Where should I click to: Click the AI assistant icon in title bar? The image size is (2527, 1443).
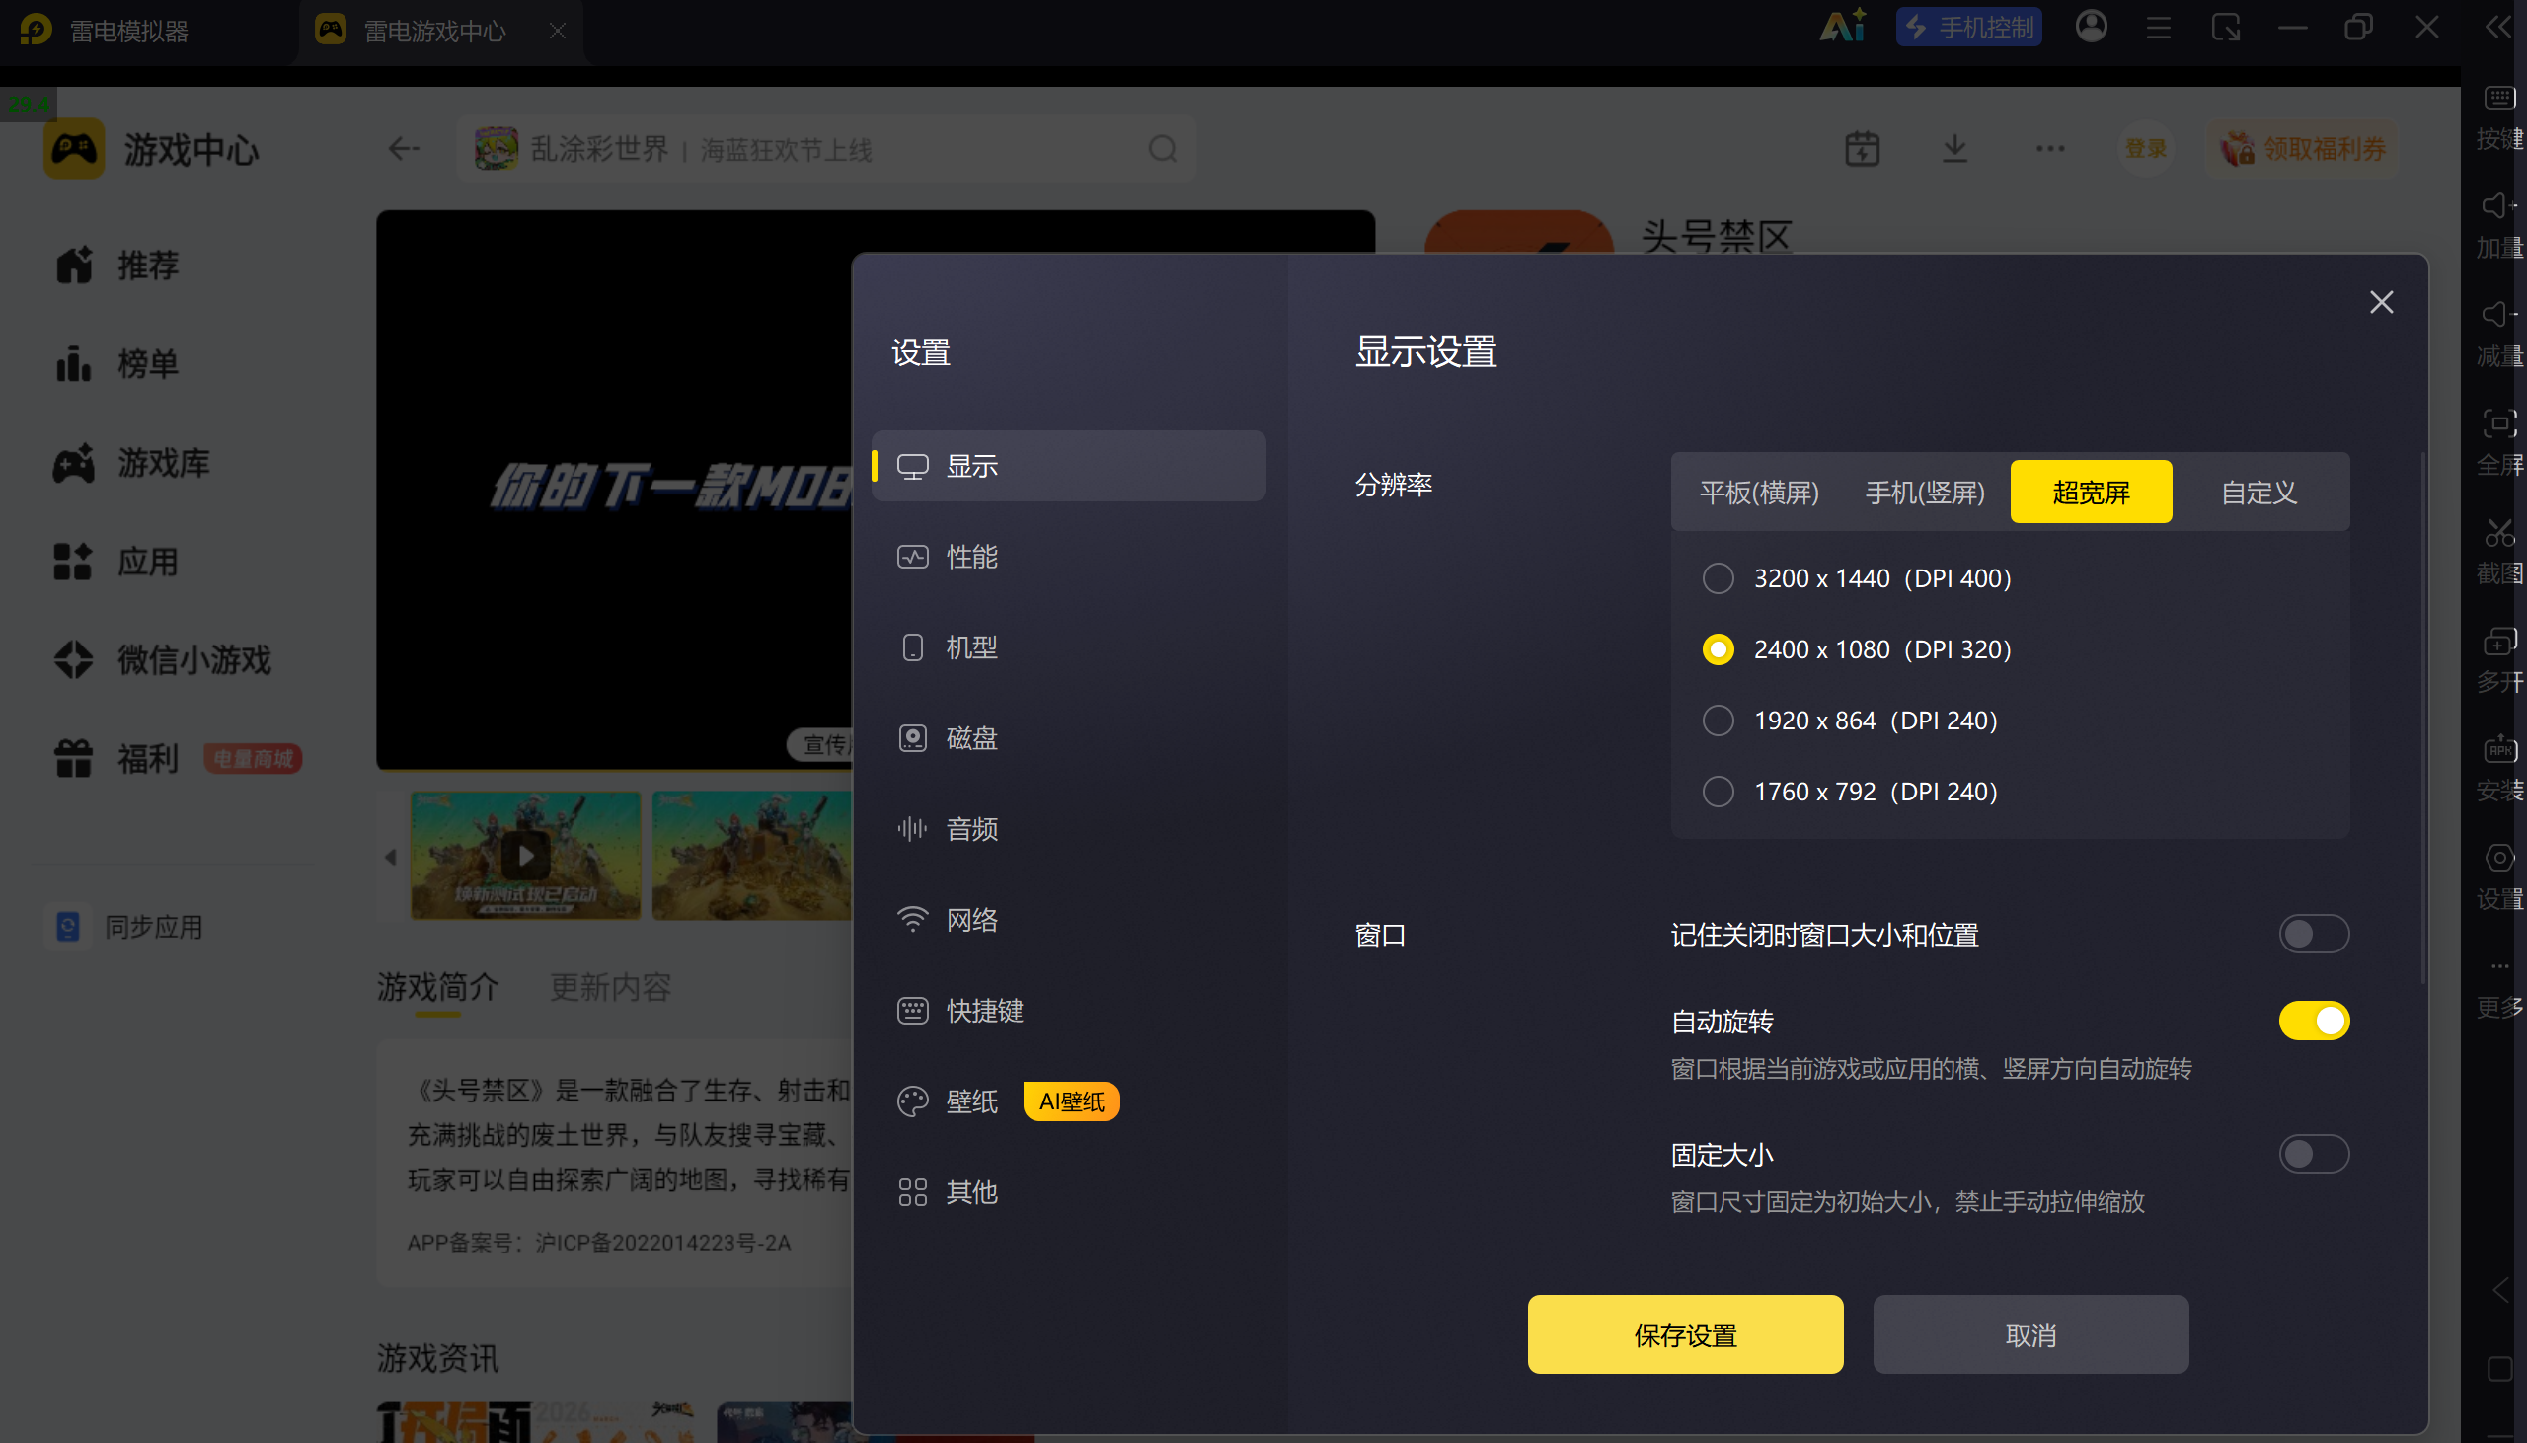[1843, 26]
